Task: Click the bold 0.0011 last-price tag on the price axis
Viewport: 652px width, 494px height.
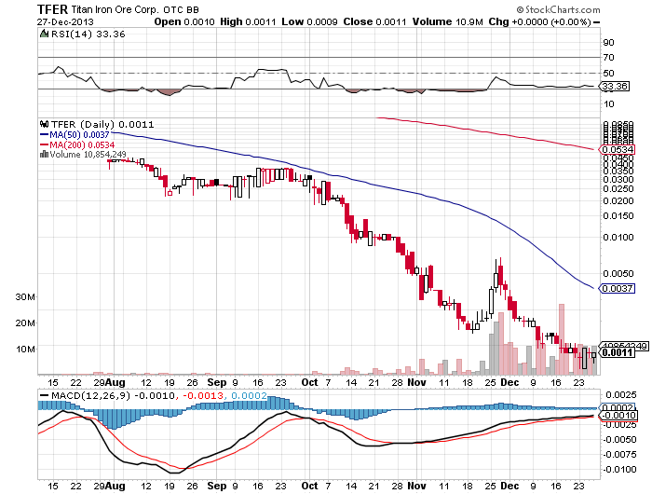Action: point(618,353)
